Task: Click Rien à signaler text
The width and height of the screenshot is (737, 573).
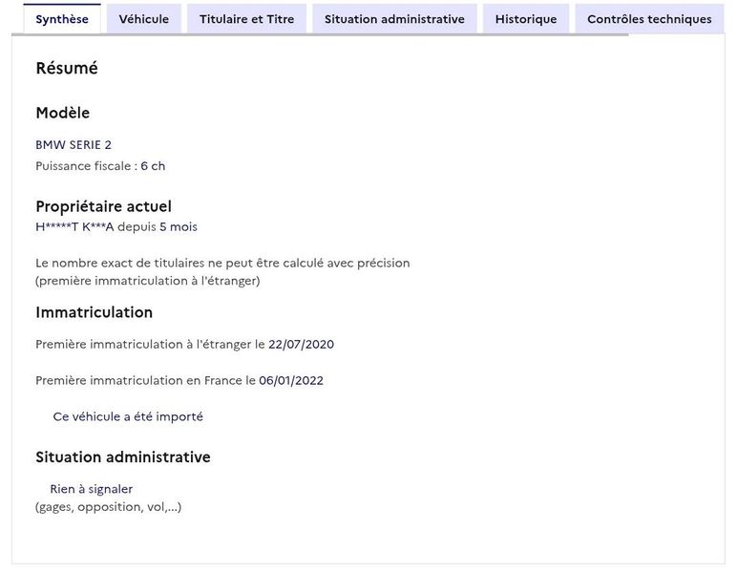Action: 92,489
